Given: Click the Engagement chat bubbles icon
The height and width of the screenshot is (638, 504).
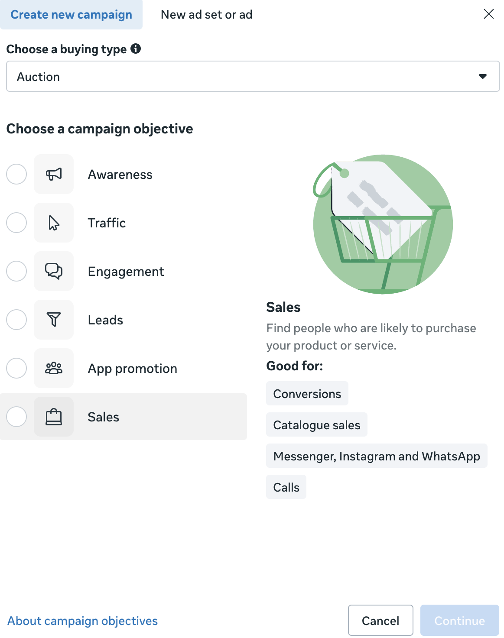Looking at the screenshot, I should click(54, 271).
